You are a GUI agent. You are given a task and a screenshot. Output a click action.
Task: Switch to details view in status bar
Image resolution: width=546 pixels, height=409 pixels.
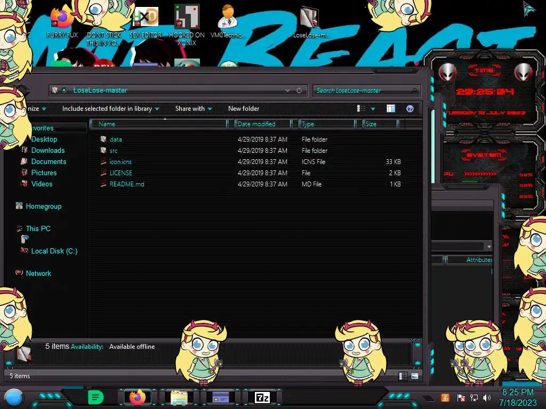(403, 376)
